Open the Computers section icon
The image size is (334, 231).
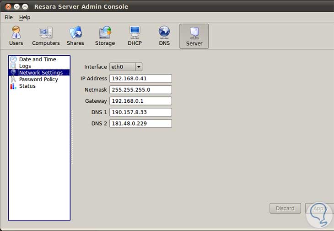click(46, 32)
